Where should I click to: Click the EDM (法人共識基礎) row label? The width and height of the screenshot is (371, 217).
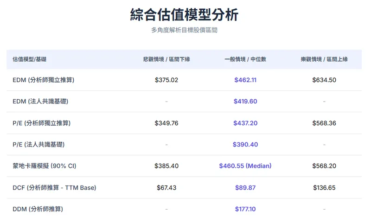(40, 101)
